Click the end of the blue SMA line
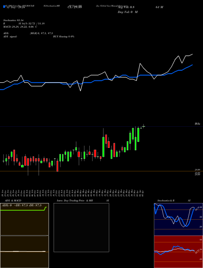This screenshot has height=268, width=203. [192, 65]
